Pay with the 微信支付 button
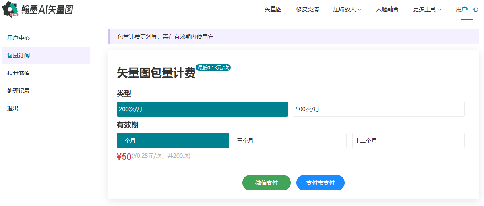 coord(266,183)
